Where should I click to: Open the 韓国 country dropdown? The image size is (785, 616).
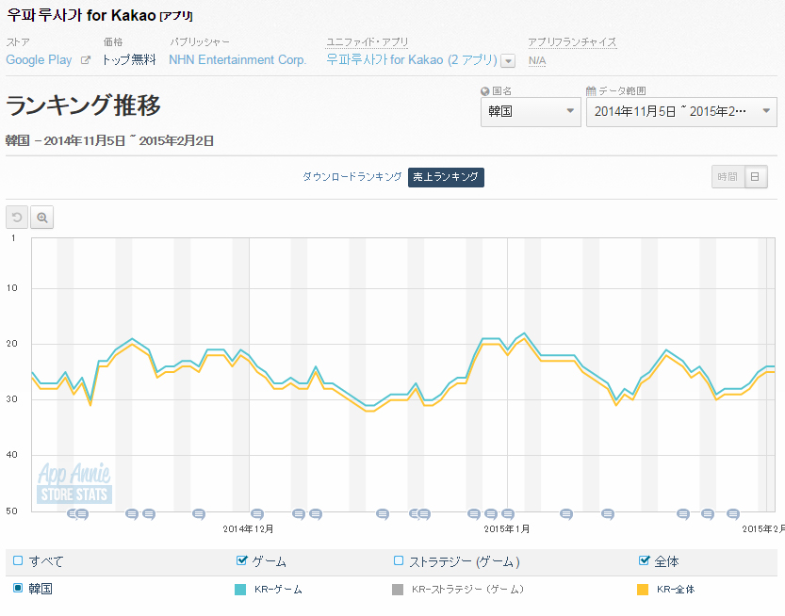[531, 111]
